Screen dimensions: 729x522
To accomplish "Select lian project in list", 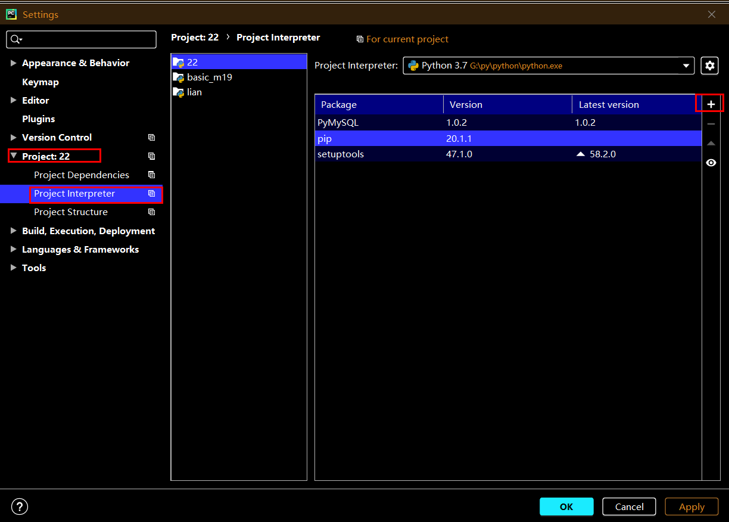I will point(239,92).
